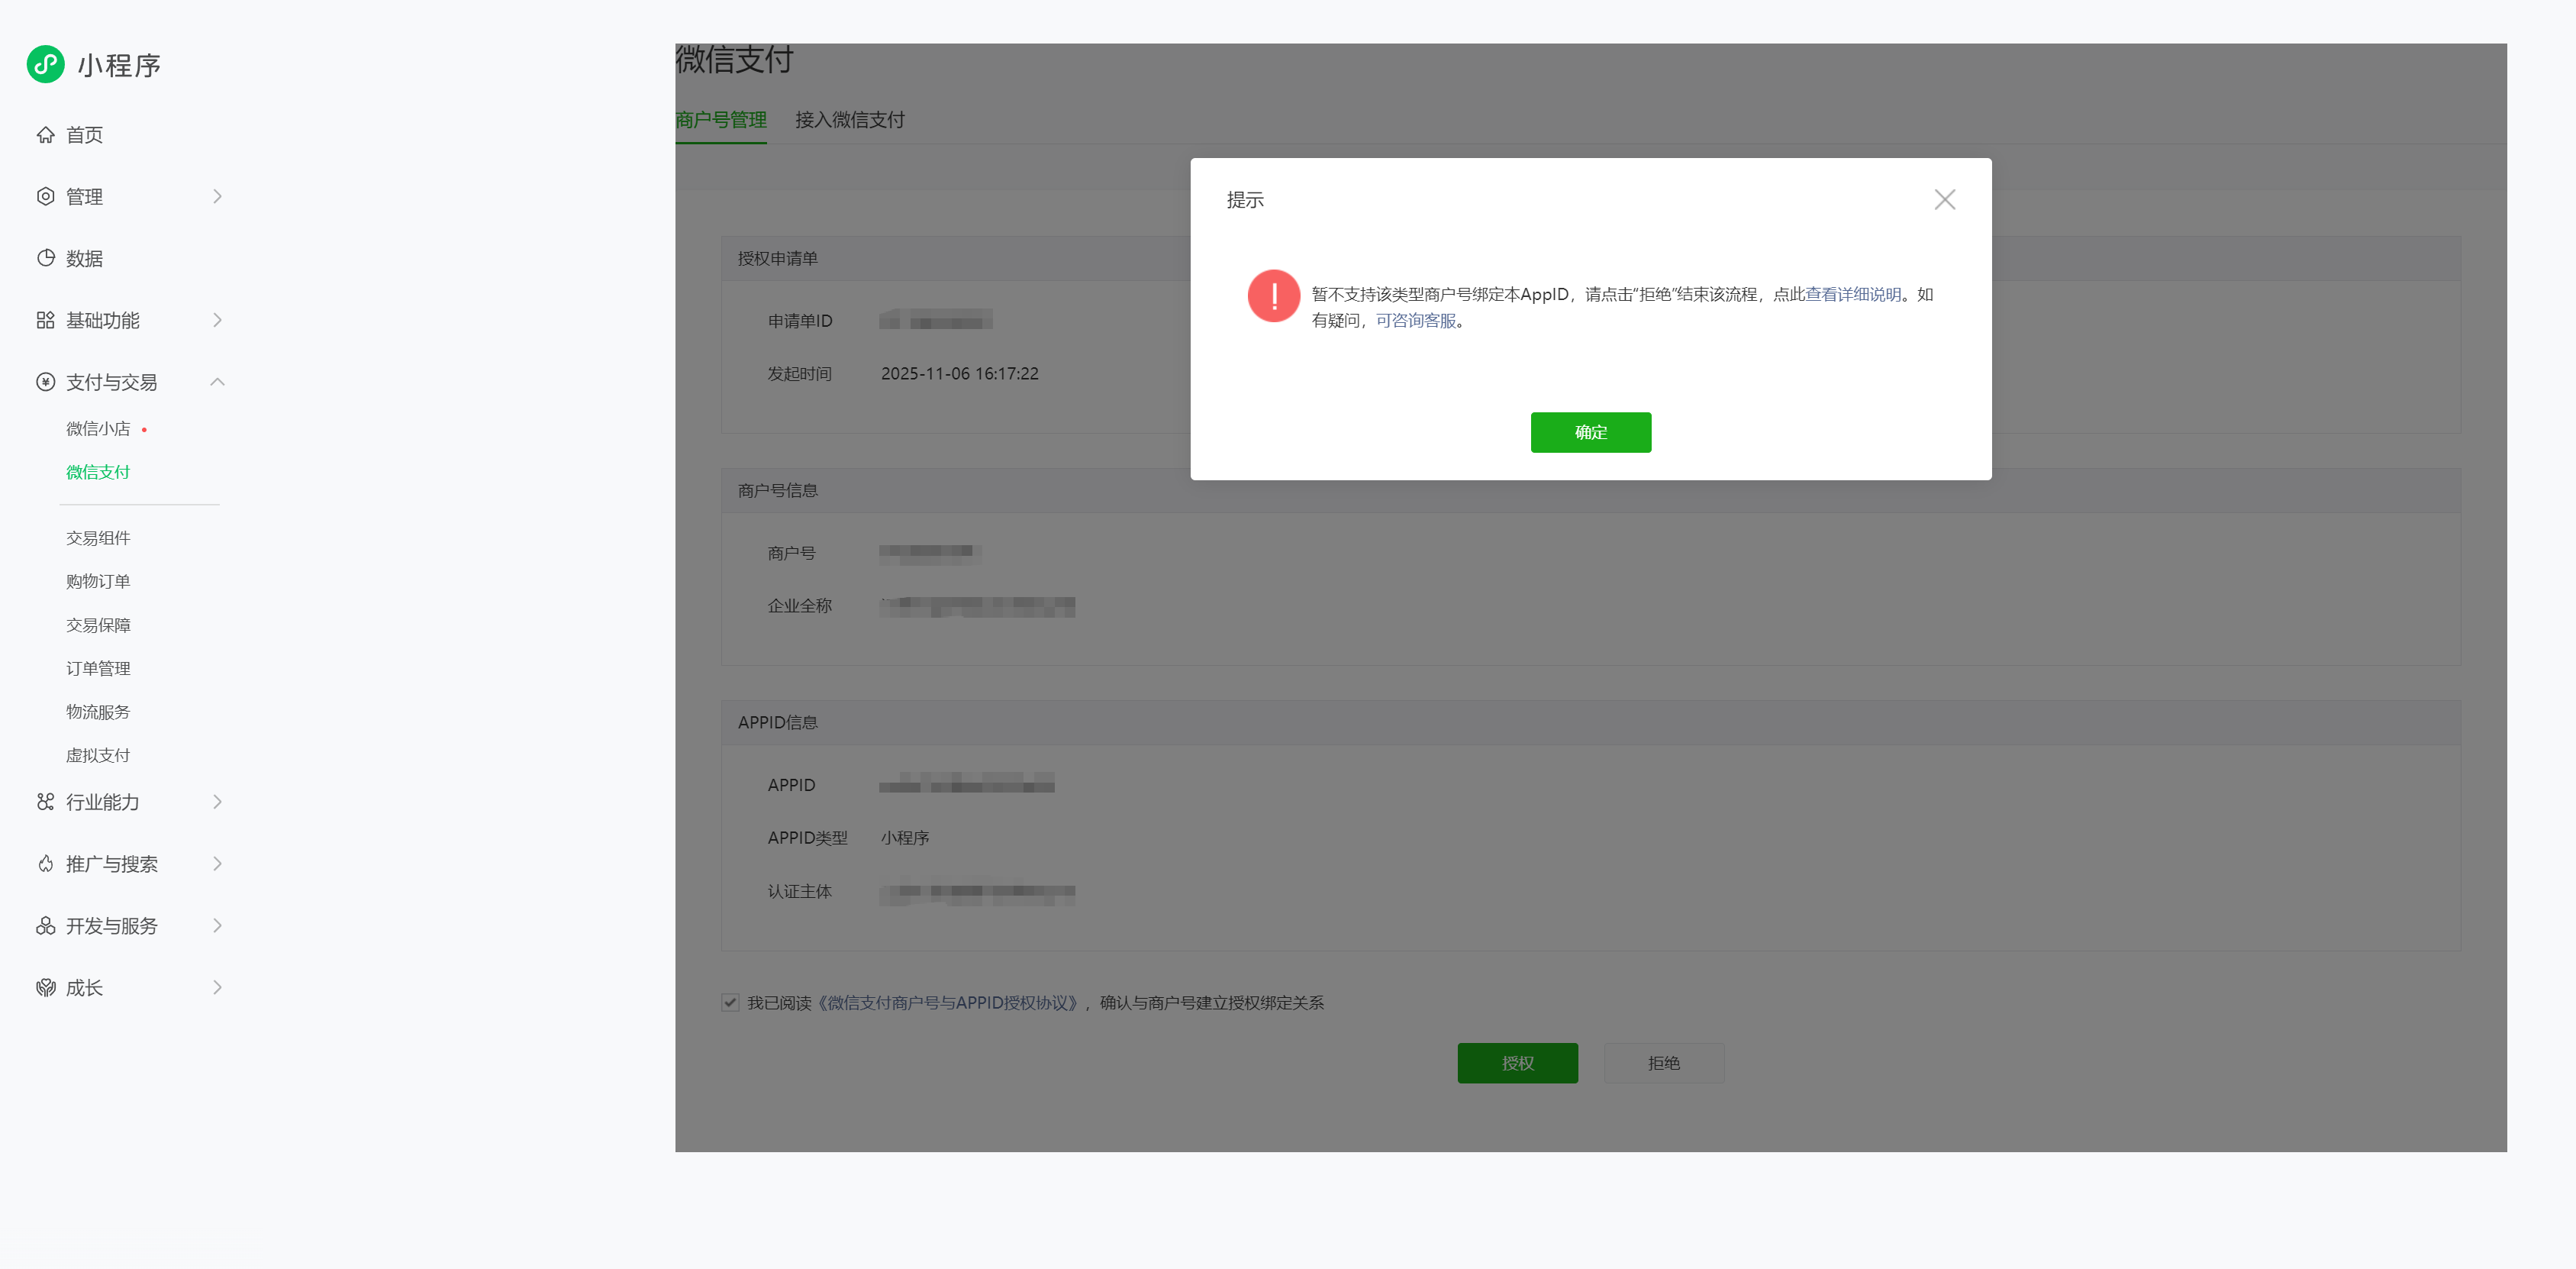Click the grid icon beside 基础功能
The width and height of the screenshot is (2576, 1269).
pos(45,320)
